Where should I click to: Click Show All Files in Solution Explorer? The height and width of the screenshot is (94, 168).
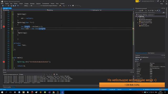pos(153,10)
